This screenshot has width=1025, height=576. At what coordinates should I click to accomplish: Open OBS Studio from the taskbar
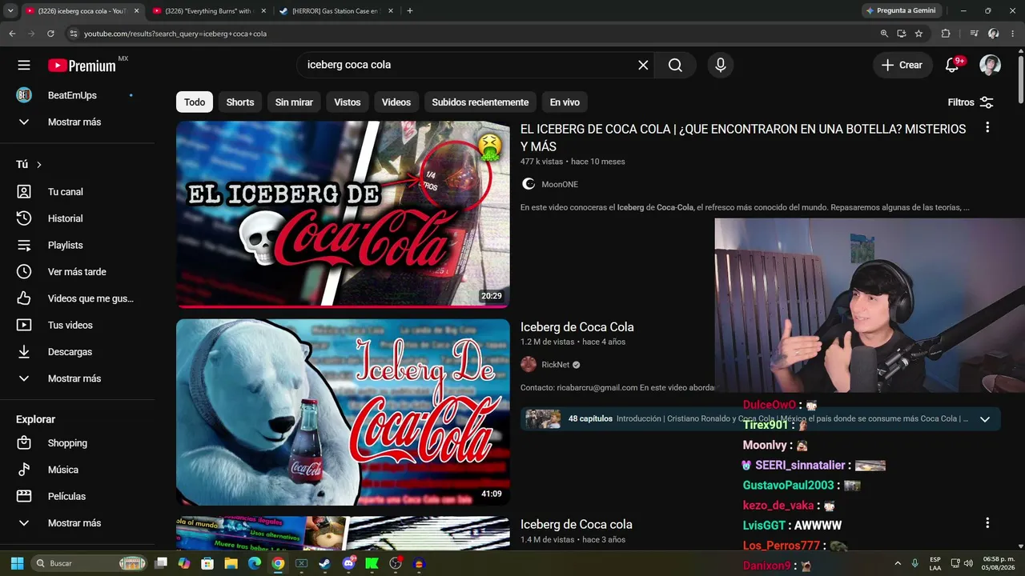pyautogui.click(x=396, y=563)
